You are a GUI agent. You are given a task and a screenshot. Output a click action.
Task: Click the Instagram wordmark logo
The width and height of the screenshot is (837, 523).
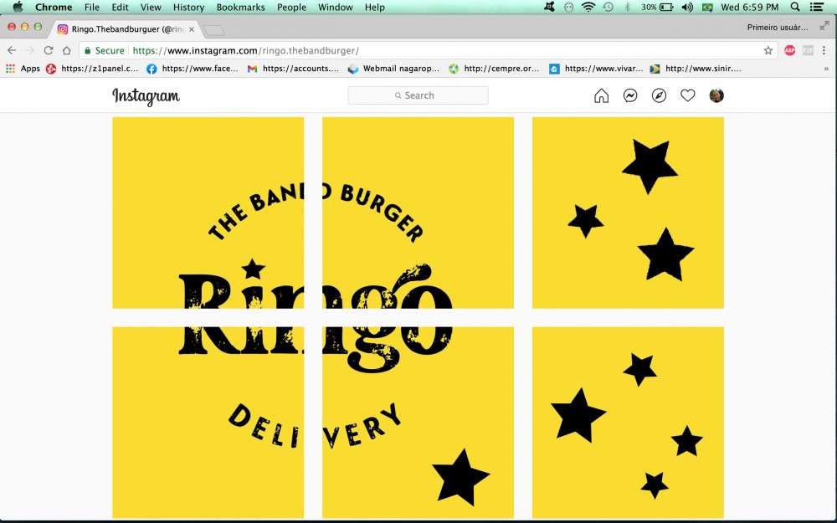[x=146, y=96]
